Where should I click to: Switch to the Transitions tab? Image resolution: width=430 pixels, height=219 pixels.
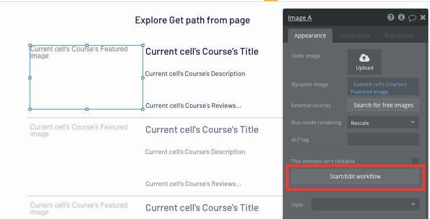coord(399,35)
